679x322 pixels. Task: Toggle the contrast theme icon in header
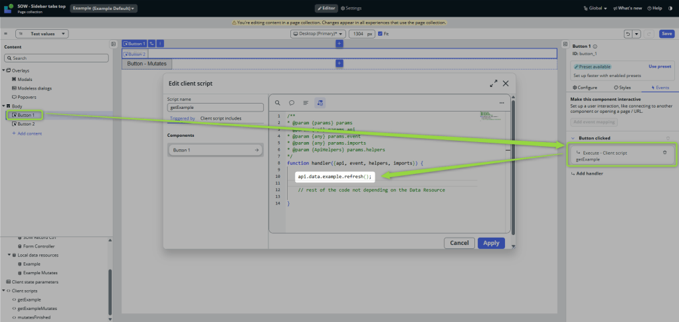coord(670,8)
